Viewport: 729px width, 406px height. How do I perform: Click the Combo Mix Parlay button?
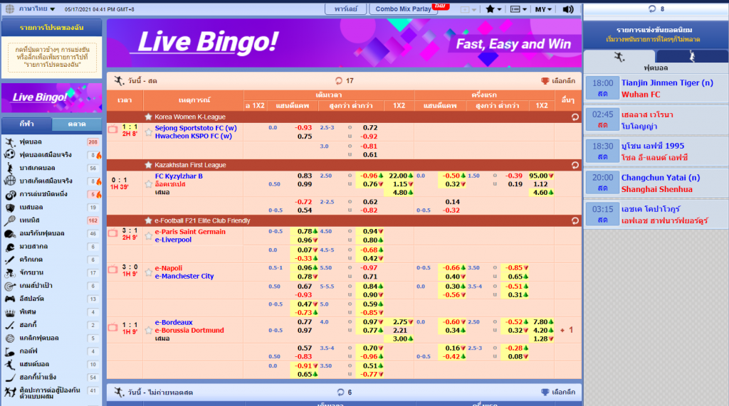pyautogui.click(x=402, y=9)
